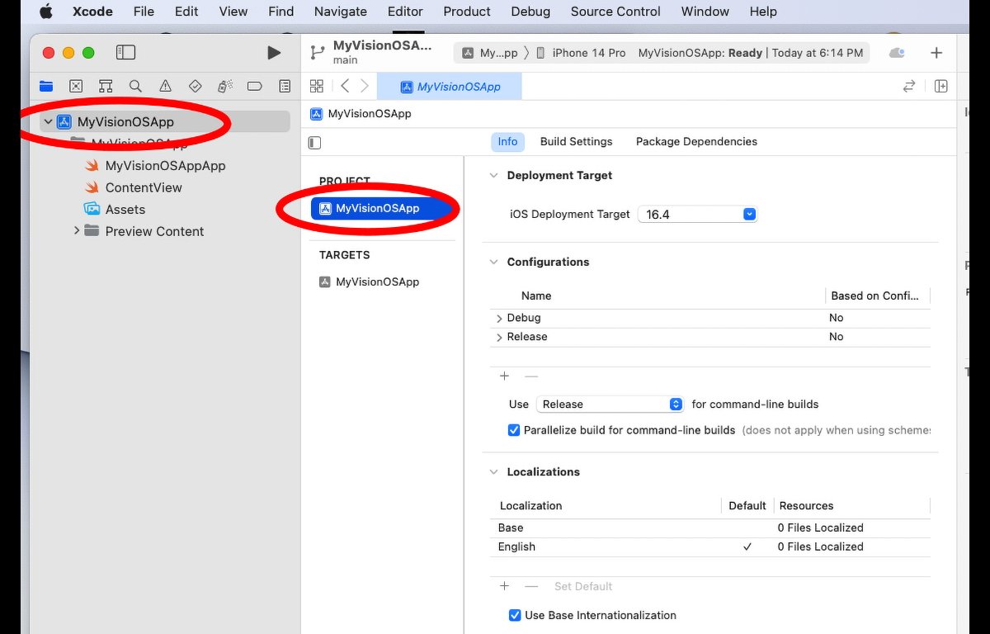990x634 pixels.
Task: Choose the iPhone 14 Pro run destination
Action: 581,53
